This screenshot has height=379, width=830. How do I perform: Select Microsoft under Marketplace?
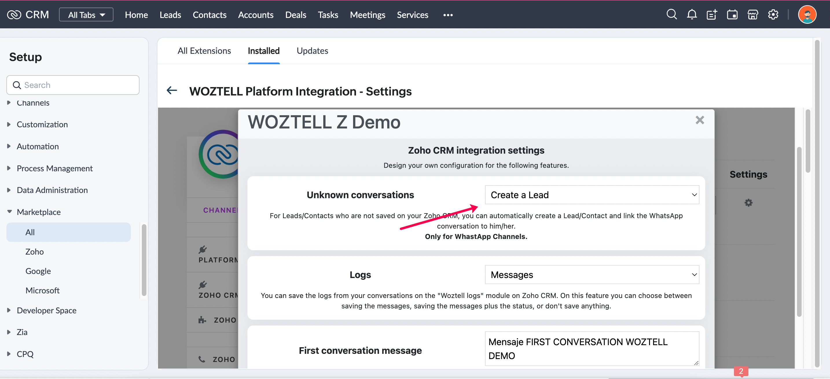[x=42, y=290]
